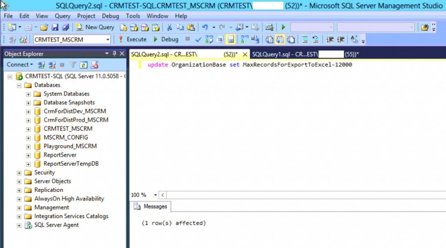Open the Undo history dropdown arrow
The image size is (446, 248).
tap(213, 27)
